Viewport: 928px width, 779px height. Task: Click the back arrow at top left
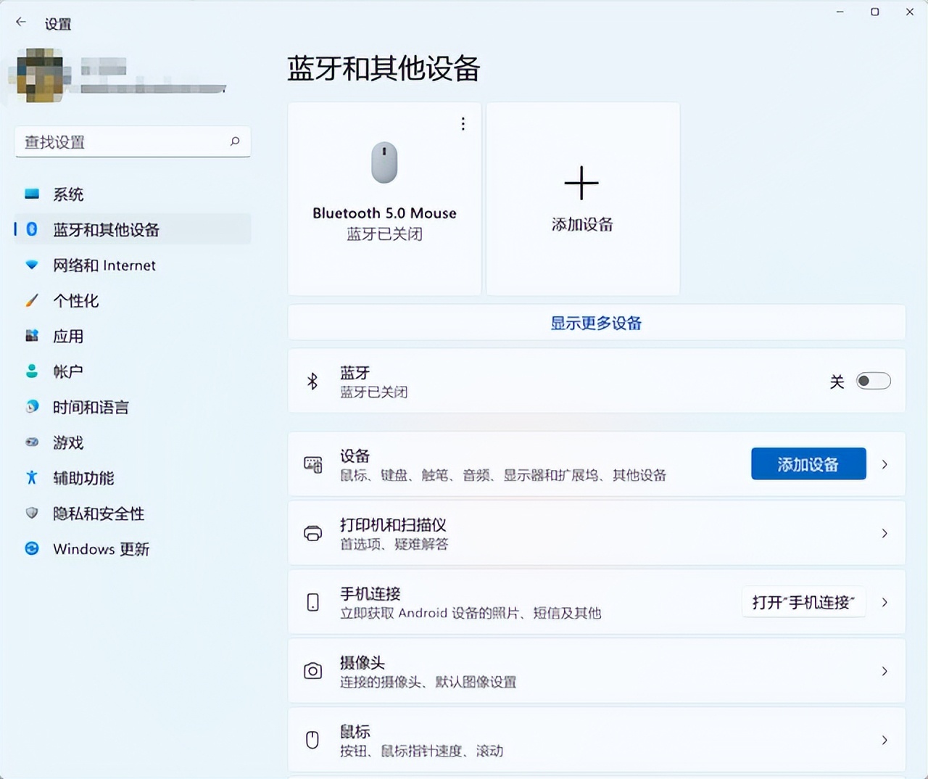pos(20,22)
